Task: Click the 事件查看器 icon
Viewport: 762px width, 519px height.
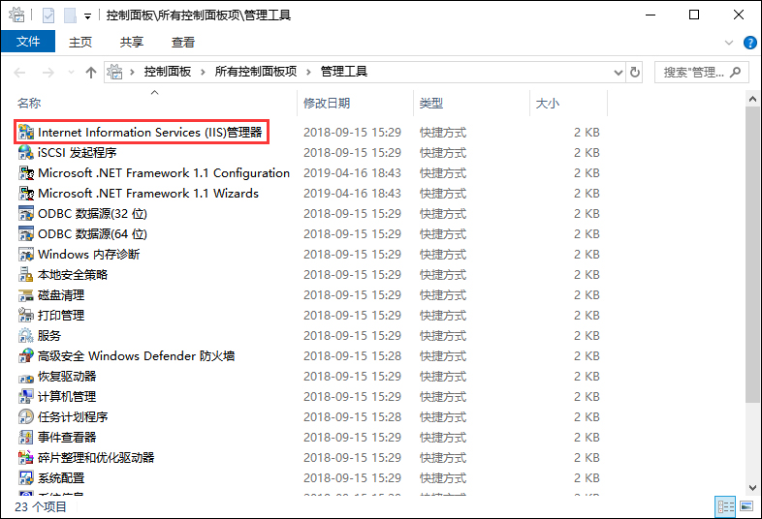Action: click(26, 438)
